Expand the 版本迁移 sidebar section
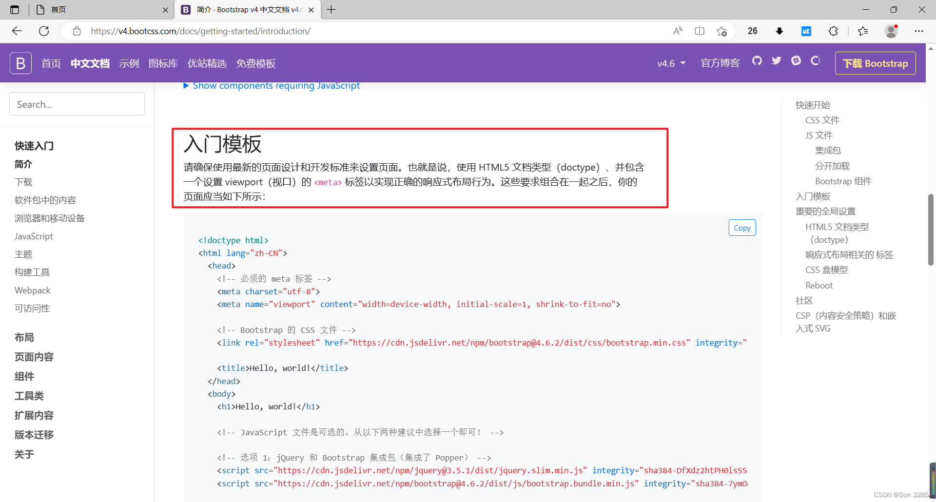The height and width of the screenshot is (502, 936). [34, 435]
